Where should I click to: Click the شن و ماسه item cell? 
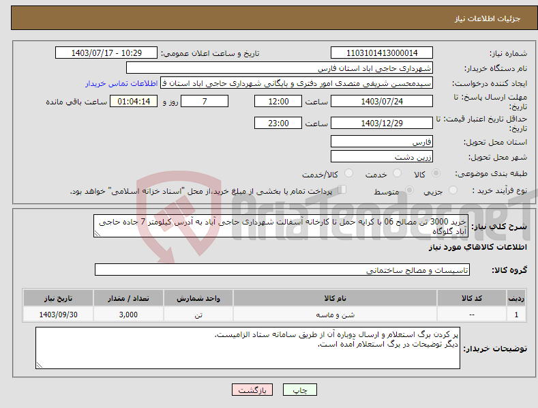pos(335,315)
